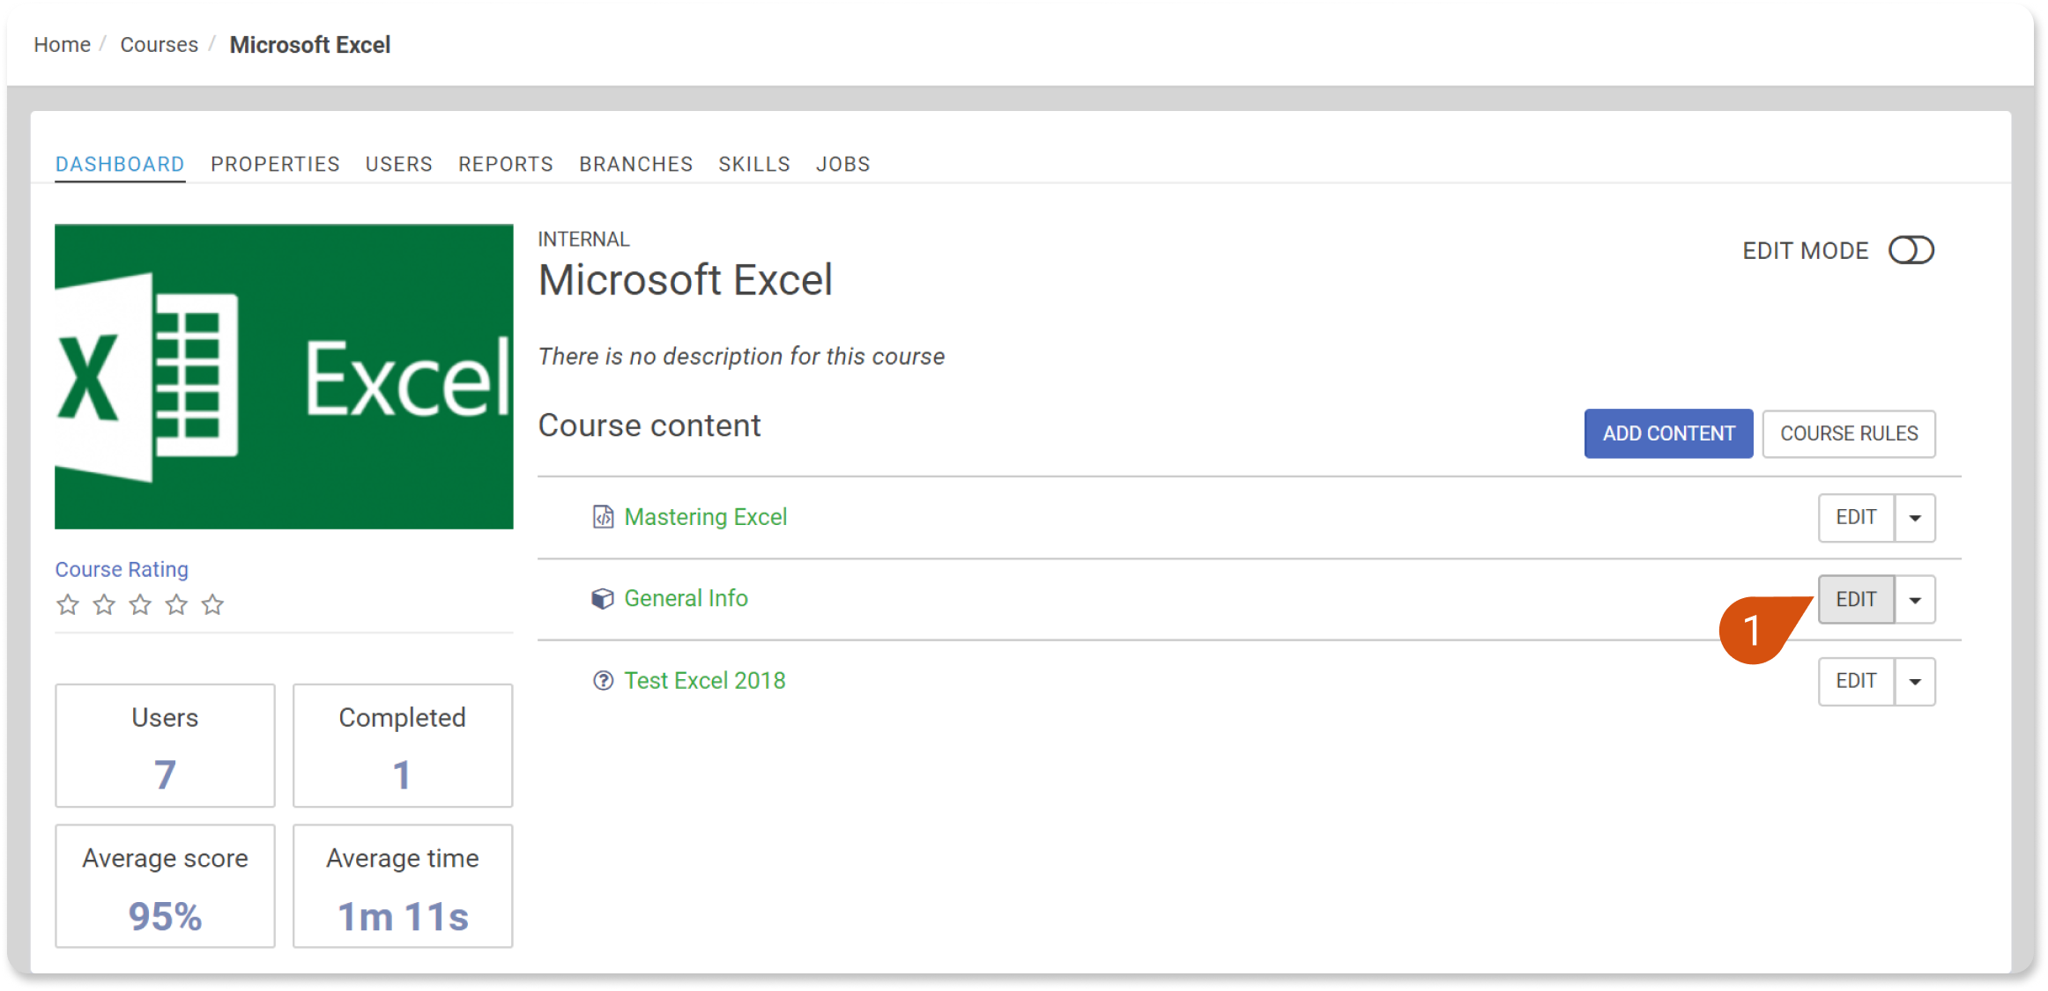The width and height of the screenshot is (2048, 991).
Task: Open the Branches tab
Action: (636, 164)
